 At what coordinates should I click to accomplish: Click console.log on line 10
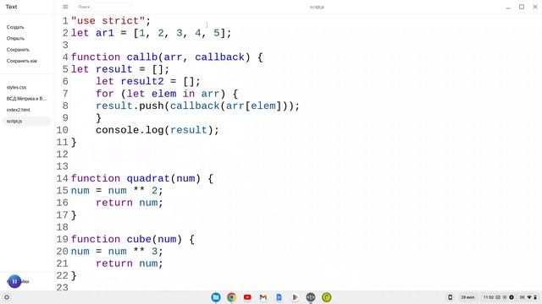[x=130, y=130]
